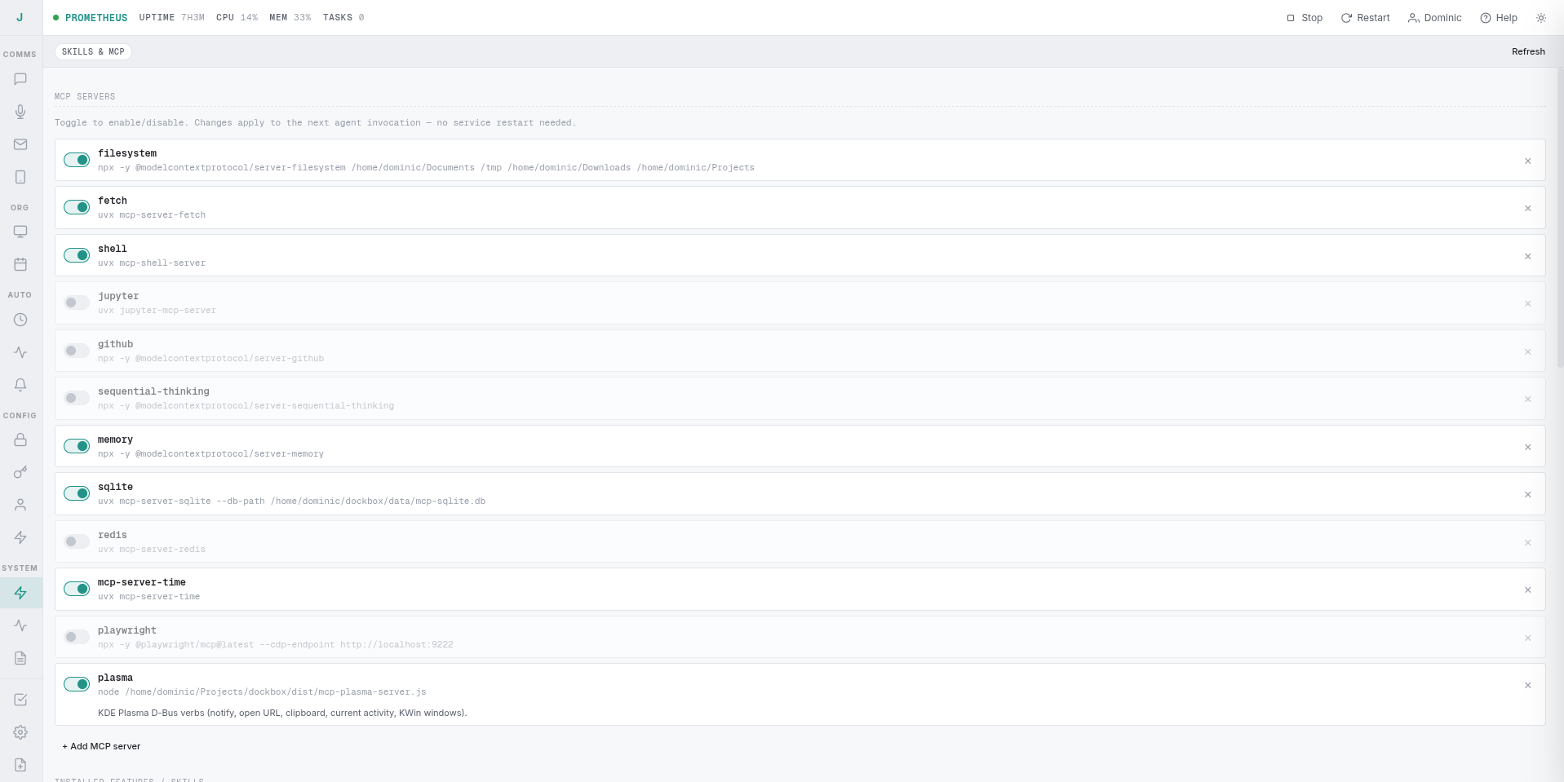Viewport: 1564px width, 782px height.
Task: Remove the playwright MCP server
Action: point(1527,638)
